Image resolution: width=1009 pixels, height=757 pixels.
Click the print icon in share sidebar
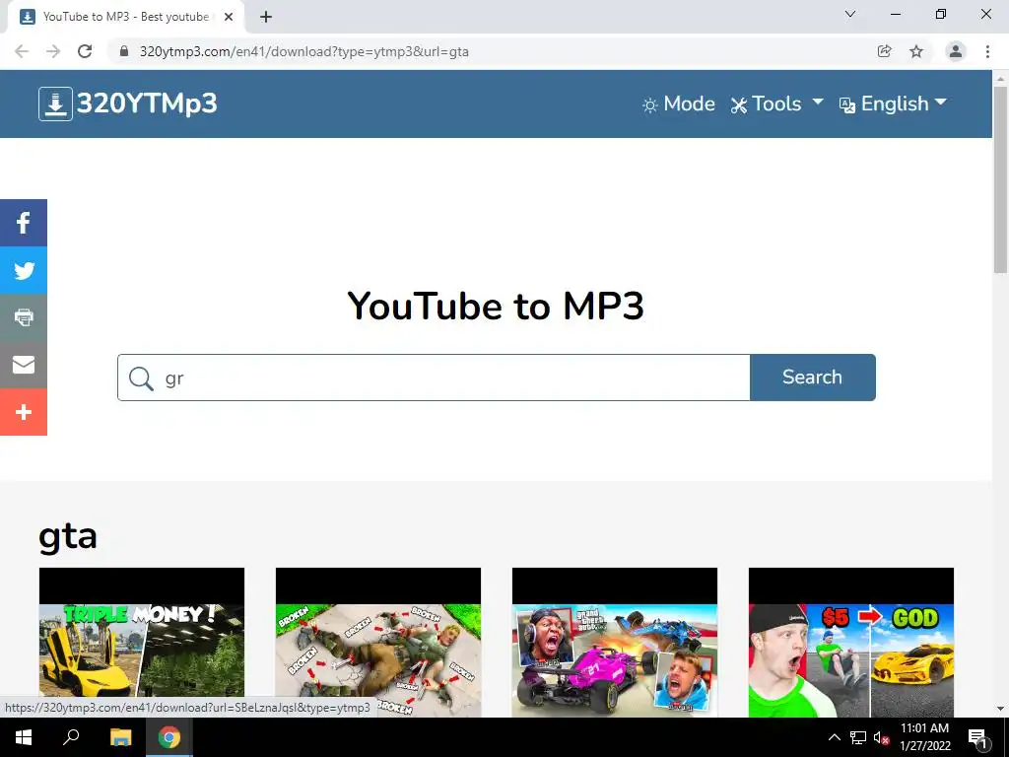point(24,317)
